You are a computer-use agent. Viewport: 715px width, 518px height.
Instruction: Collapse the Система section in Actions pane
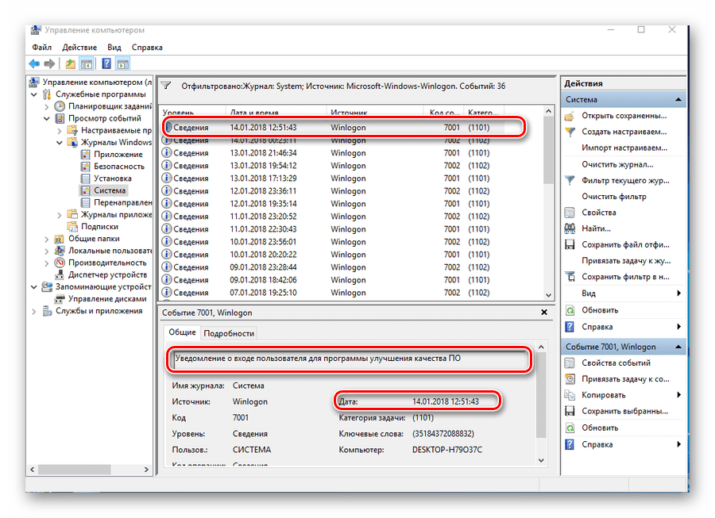678,100
